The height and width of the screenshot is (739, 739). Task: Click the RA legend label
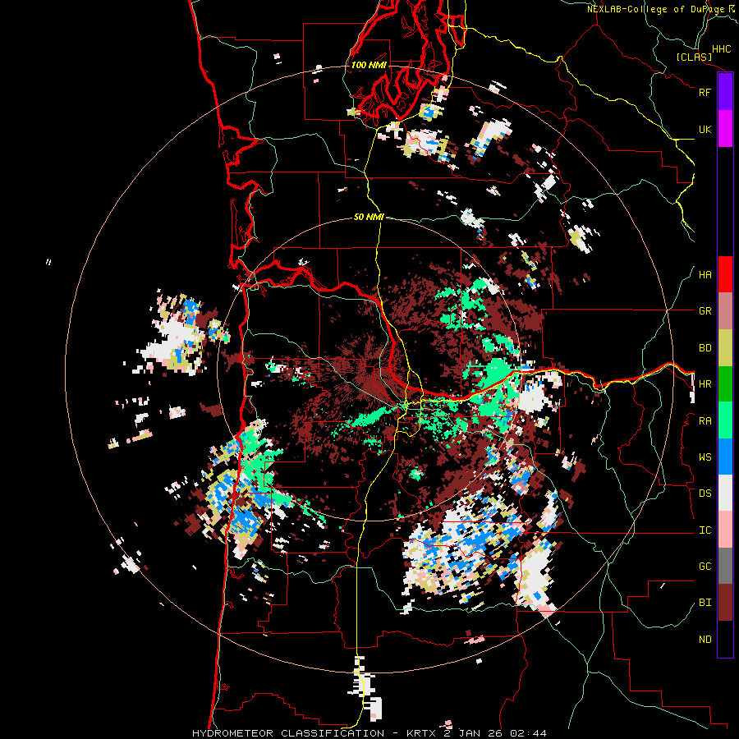(705, 421)
